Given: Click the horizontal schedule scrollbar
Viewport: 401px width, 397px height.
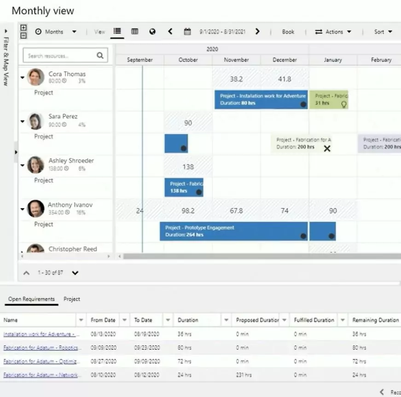Looking at the screenshot, I should coord(258,256).
